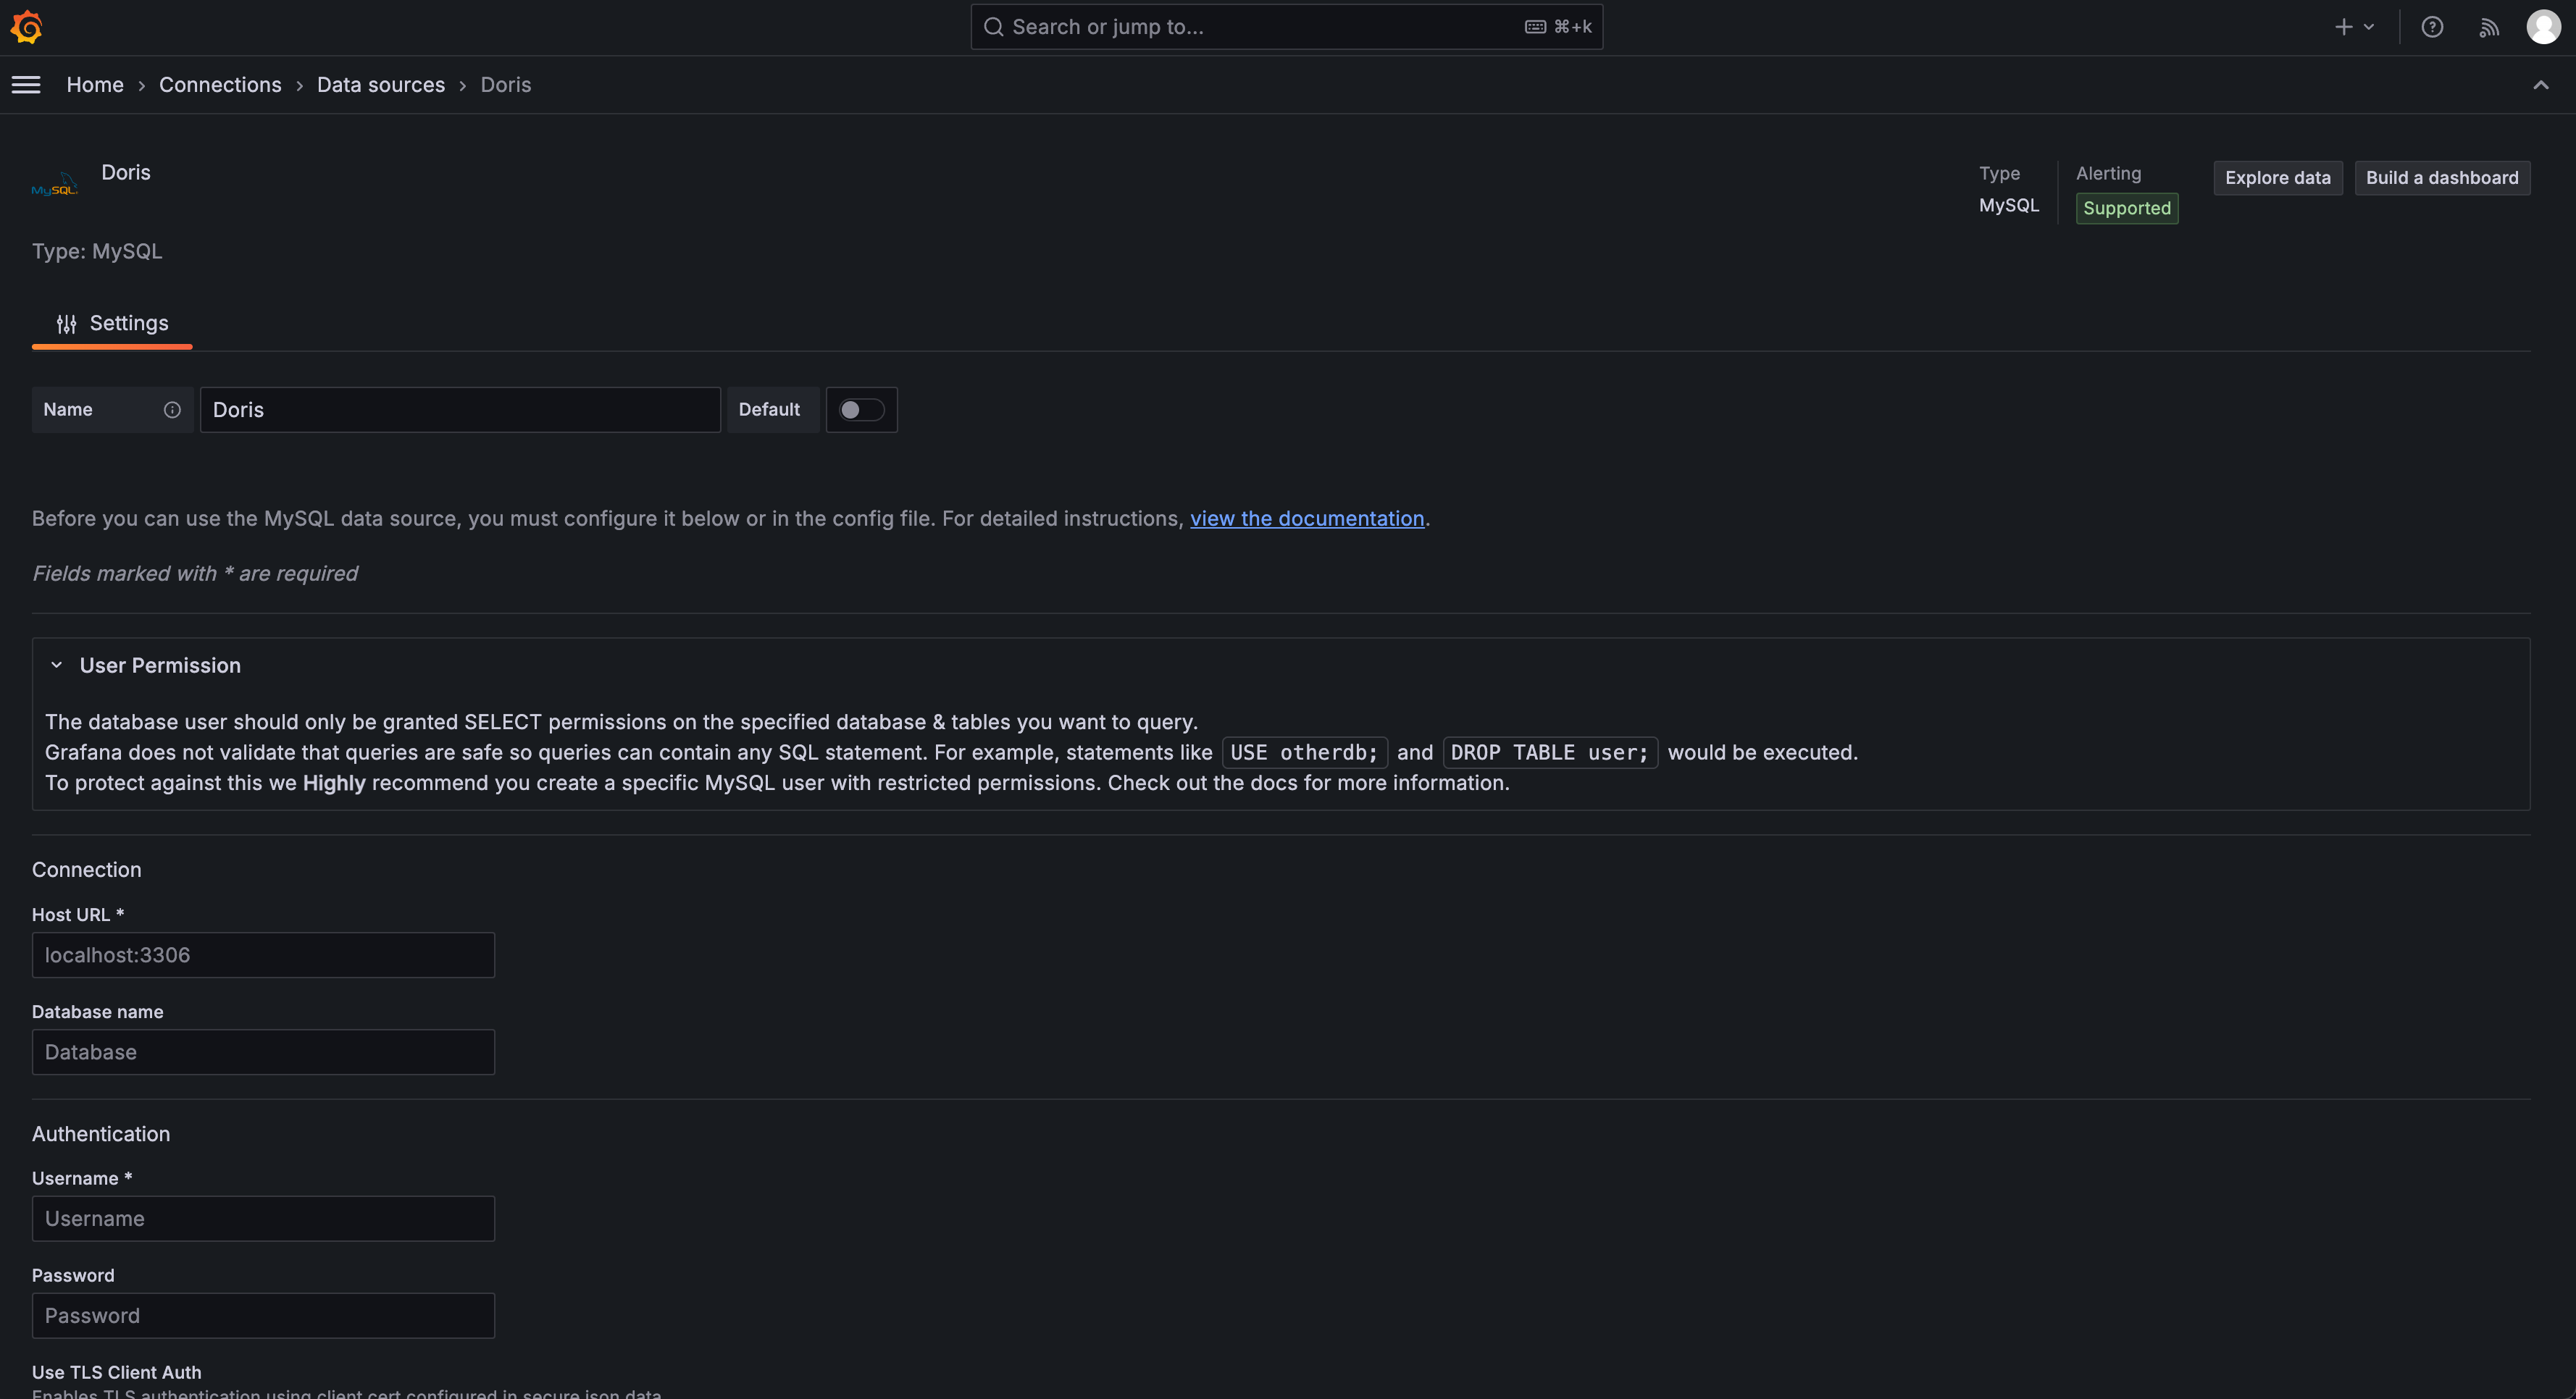This screenshot has height=1399, width=2576.
Task: Click the Name info tooltip icon
Action: [x=172, y=410]
